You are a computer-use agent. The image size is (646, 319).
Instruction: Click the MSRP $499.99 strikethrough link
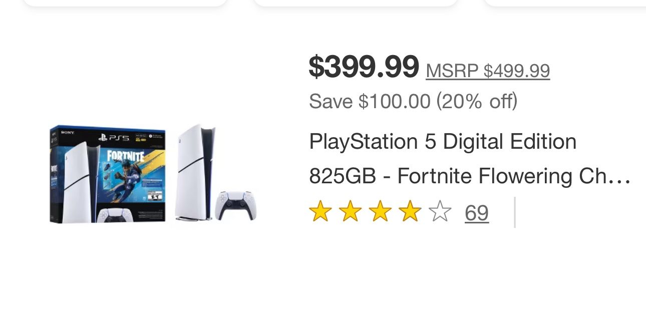tap(487, 70)
